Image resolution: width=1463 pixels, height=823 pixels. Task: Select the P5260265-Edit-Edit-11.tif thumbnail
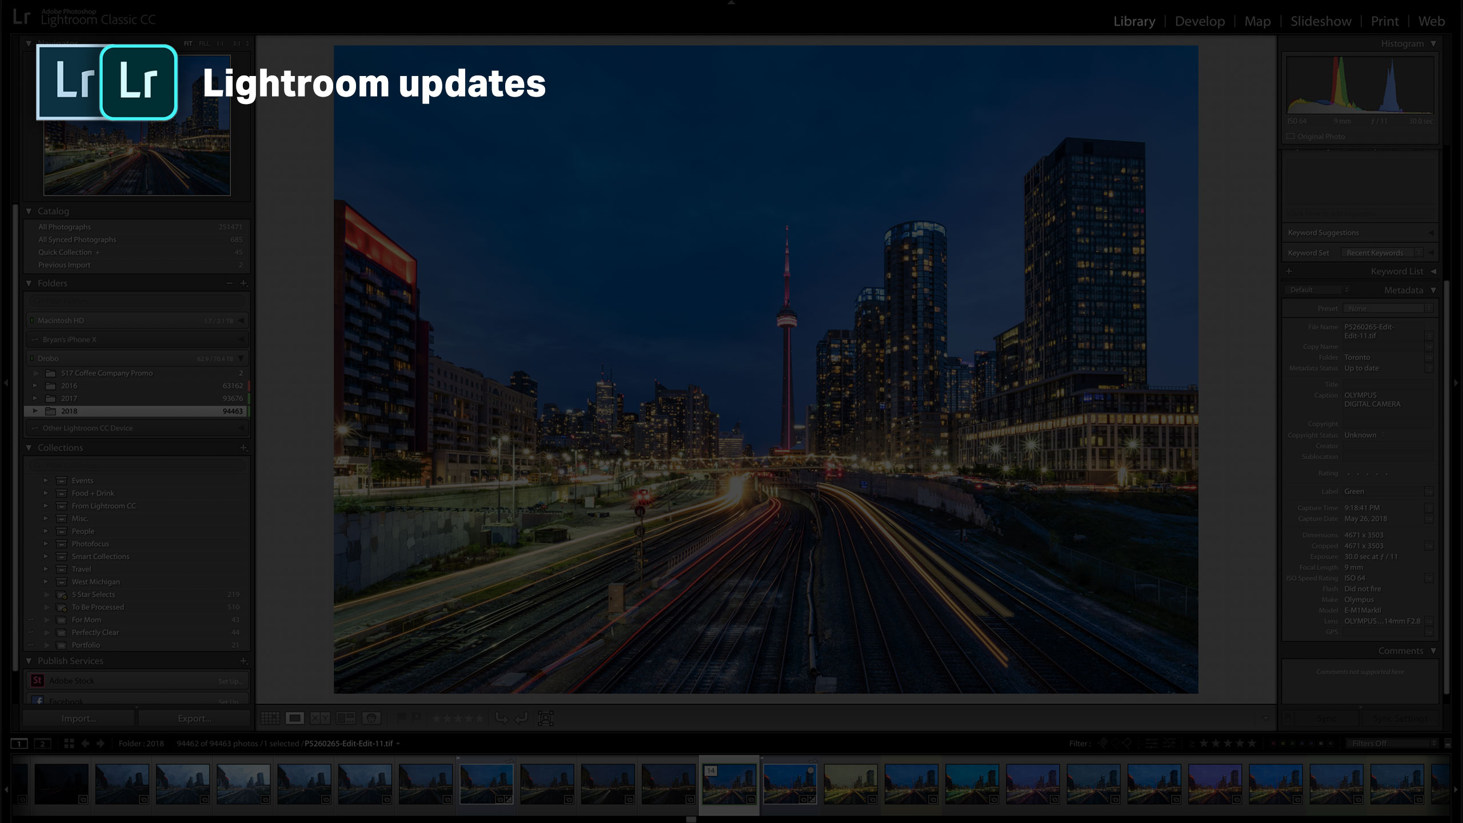click(729, 785)
